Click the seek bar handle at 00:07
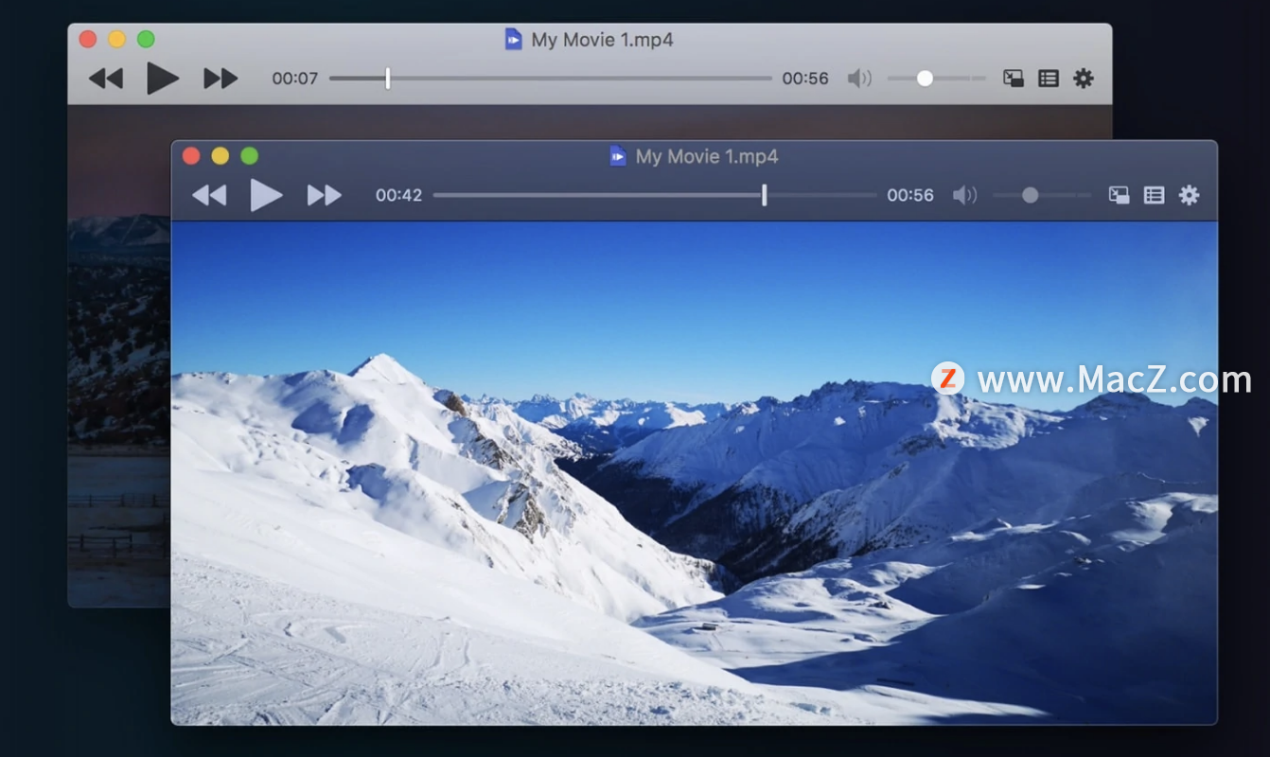 388,79
